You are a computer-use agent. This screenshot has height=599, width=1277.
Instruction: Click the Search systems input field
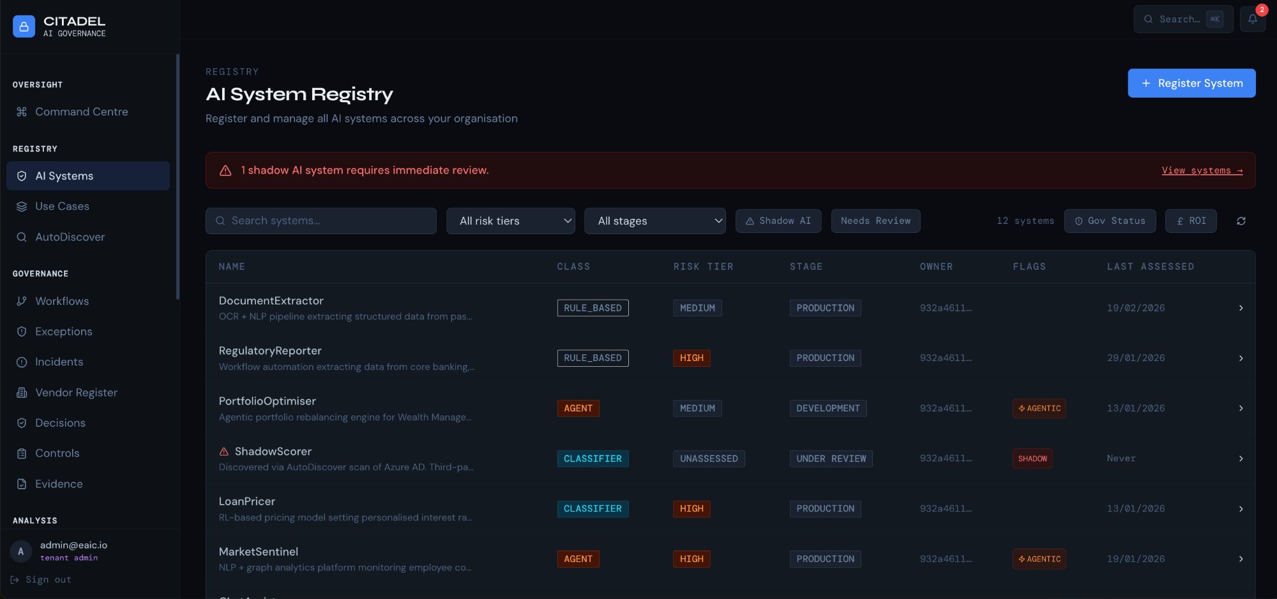pyautogui.click(x=321, y=221)
